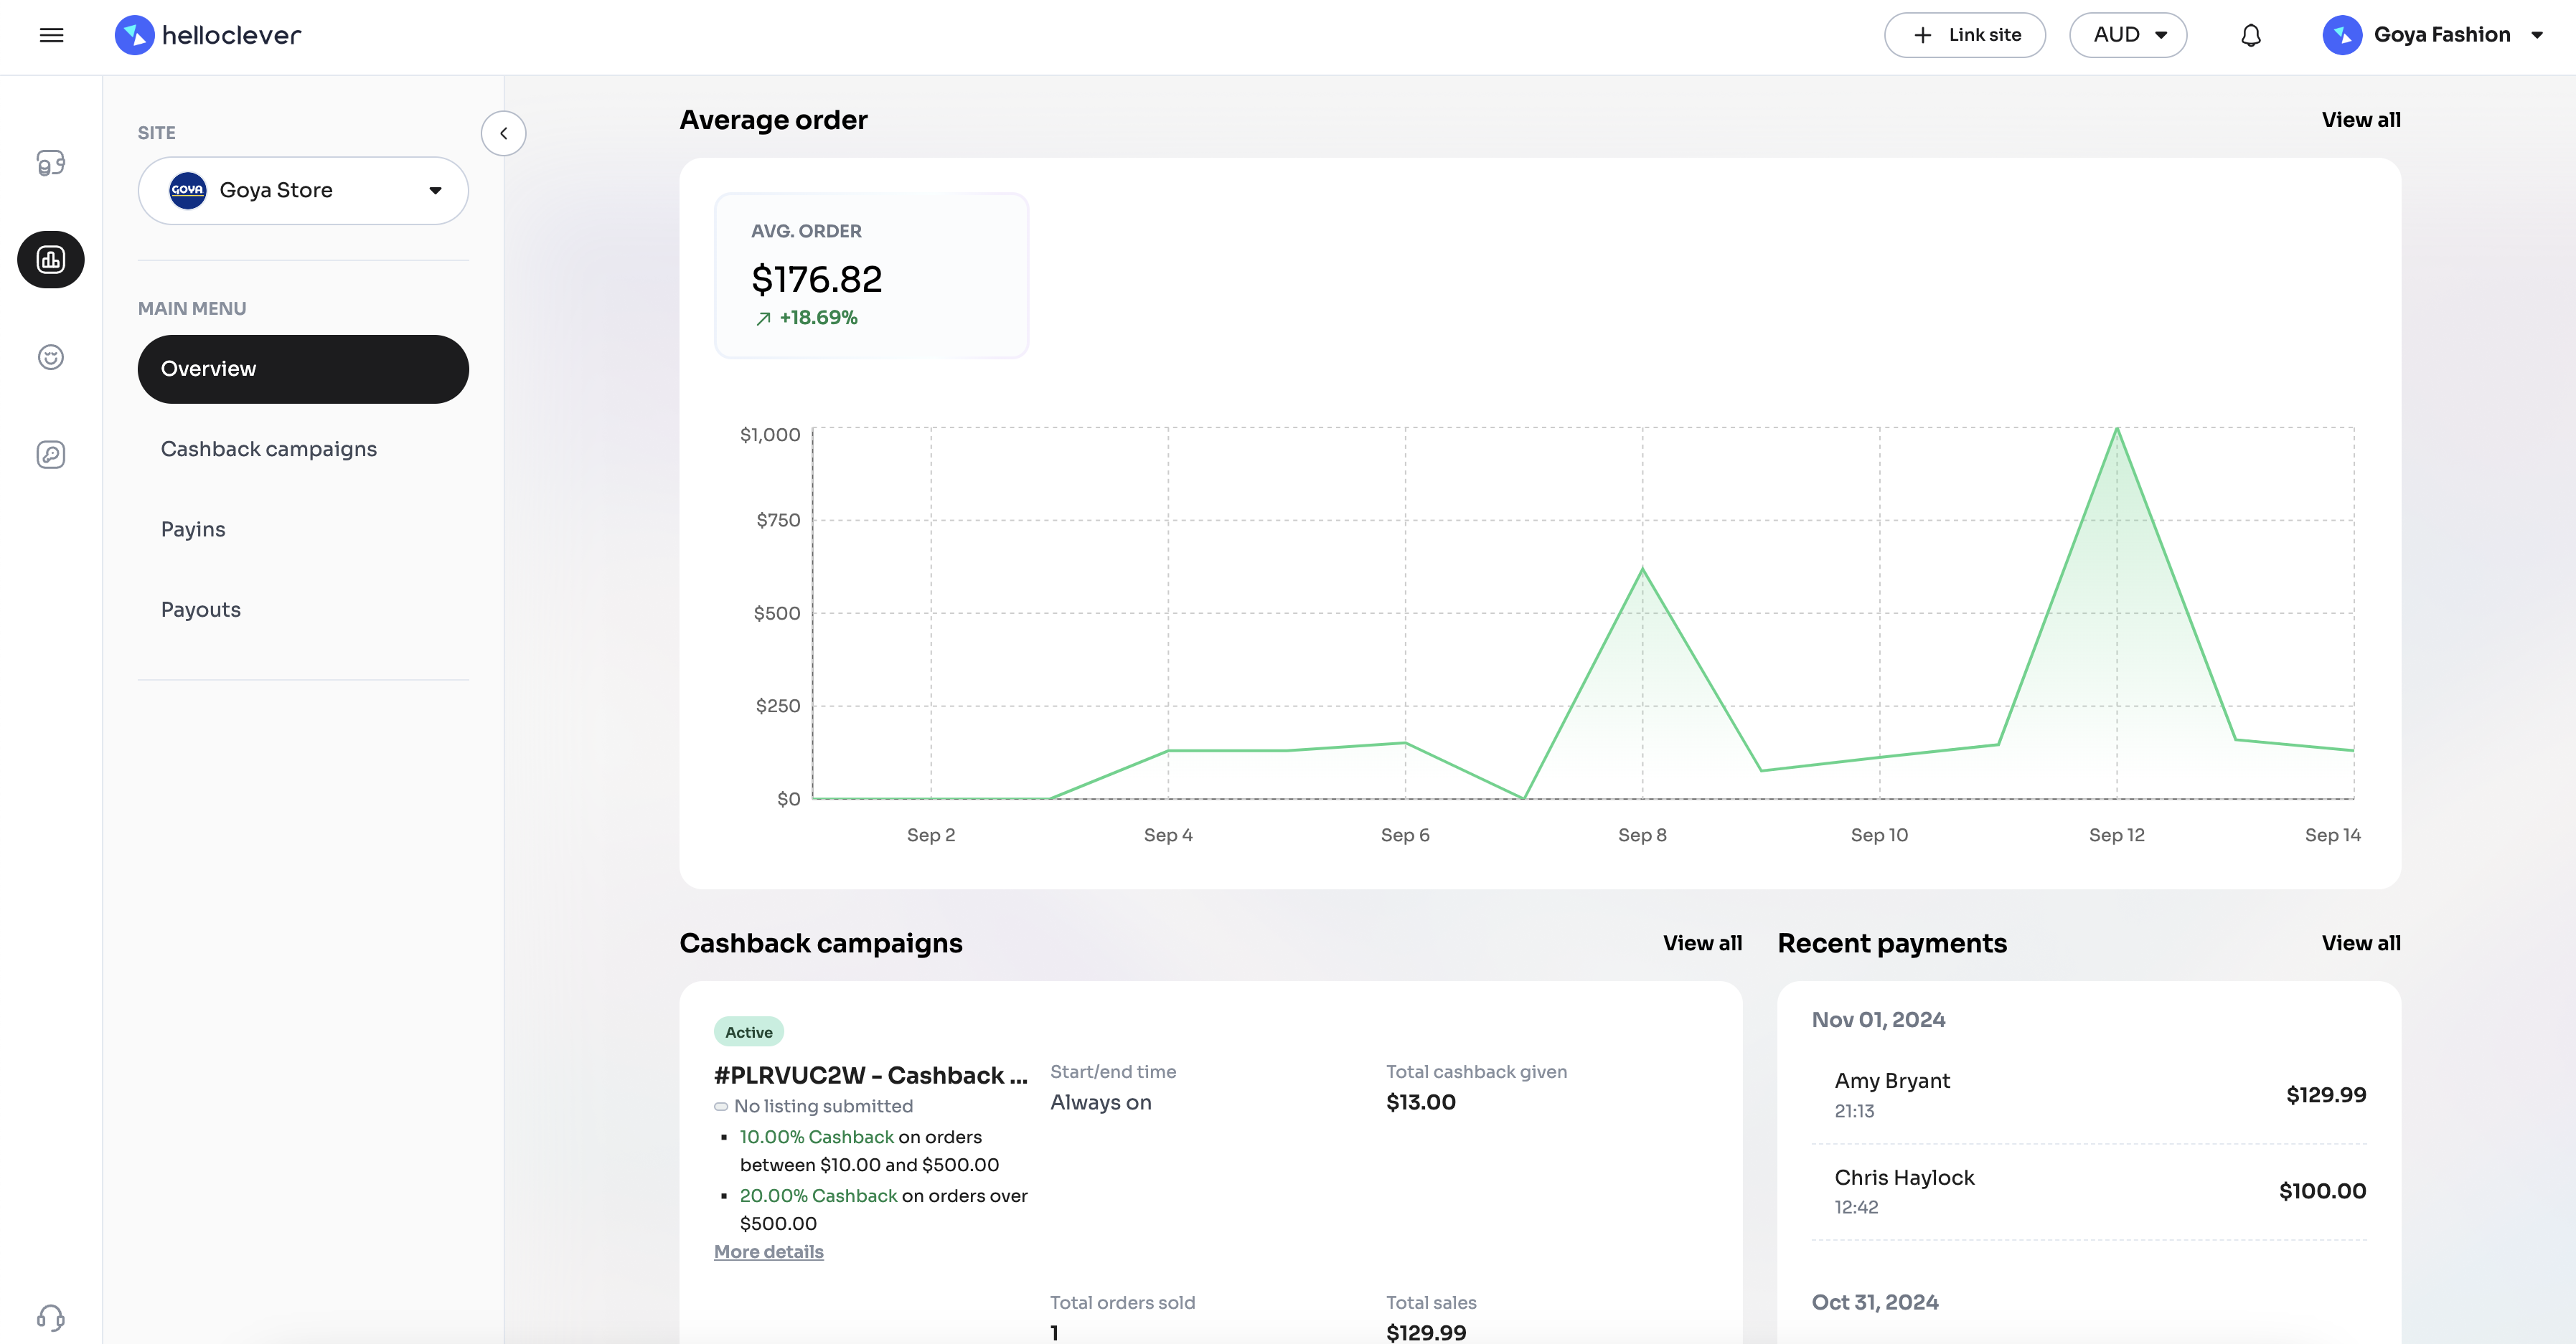The image size is (2576, 1344).
Task: Open the key sidebar icon
Action: (51, 455)
